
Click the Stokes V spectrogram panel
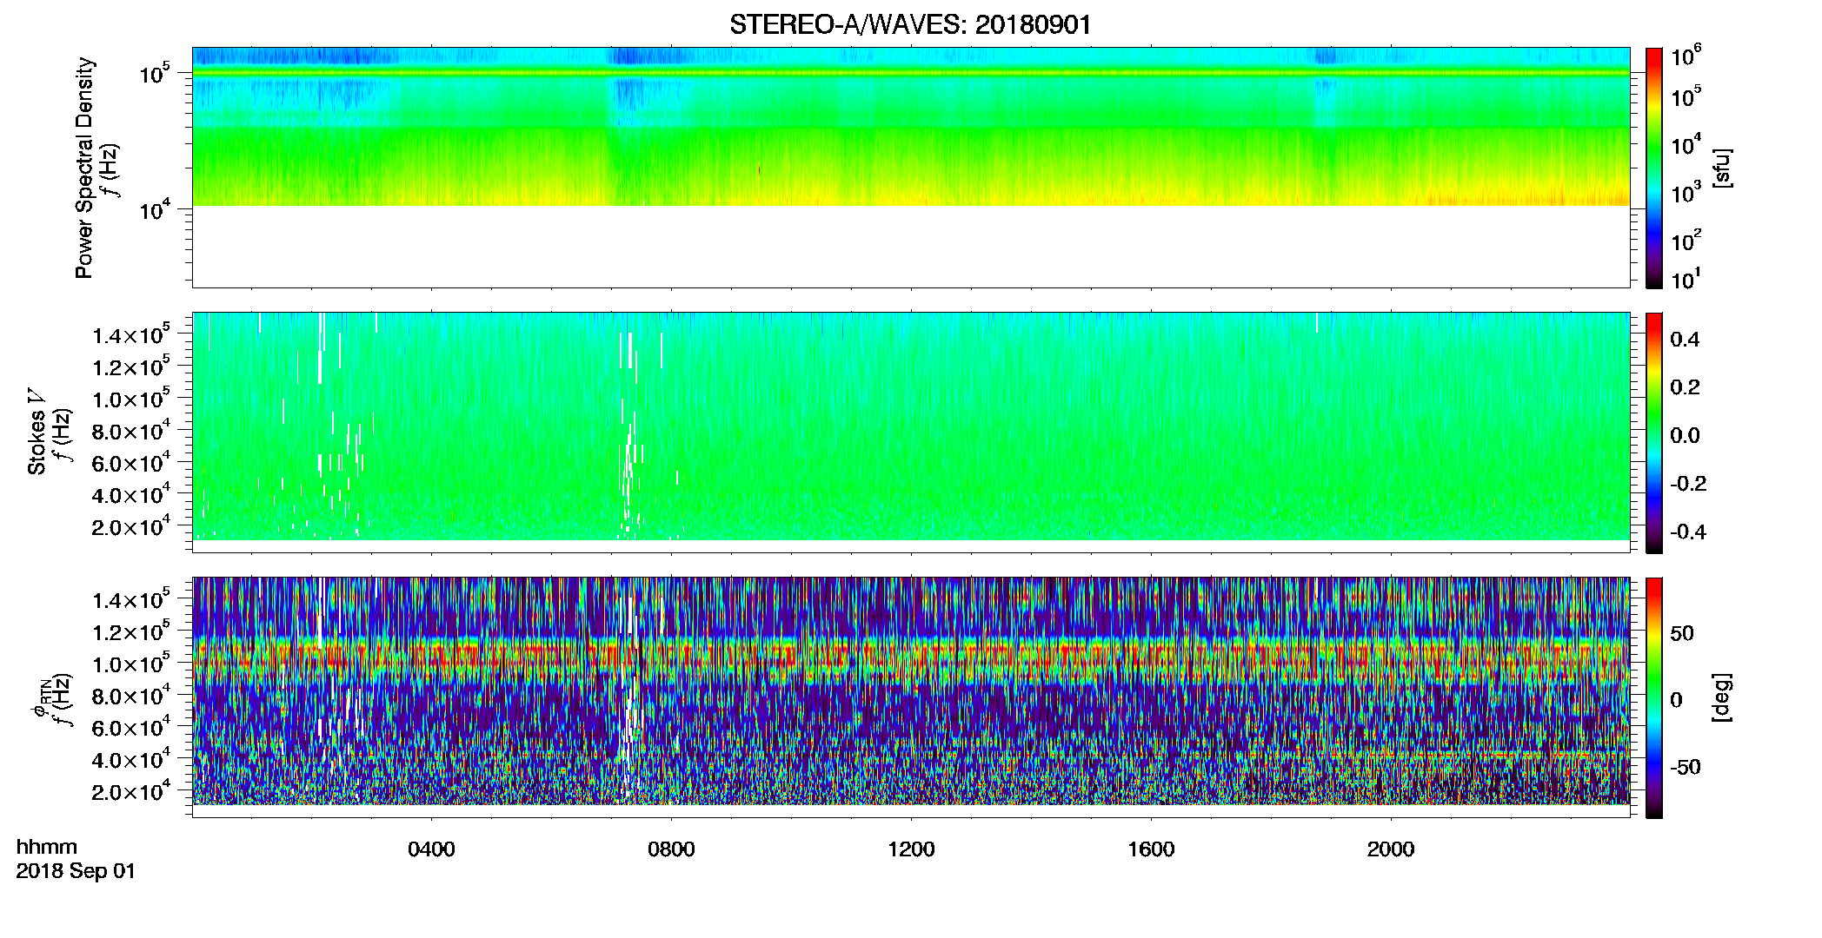point(911,433)
